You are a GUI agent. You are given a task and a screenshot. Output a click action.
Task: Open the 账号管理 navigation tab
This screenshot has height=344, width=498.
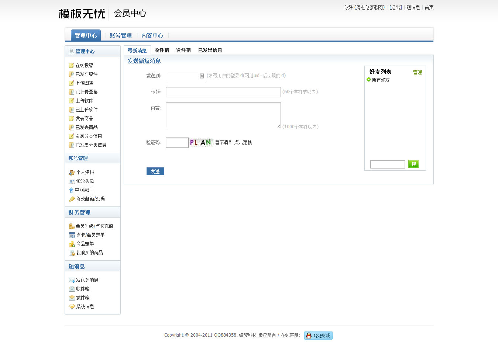[x=121, y=36]
